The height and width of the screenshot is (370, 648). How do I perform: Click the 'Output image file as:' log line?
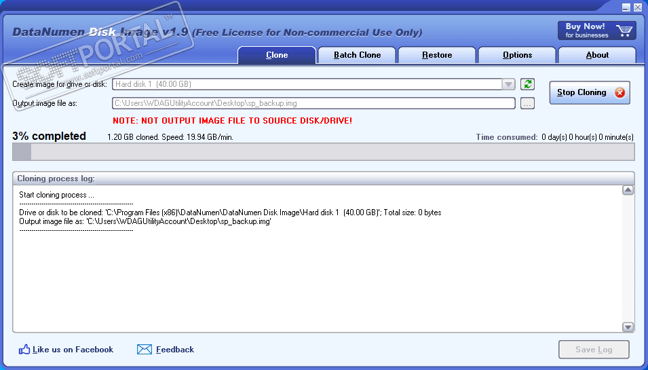tap(145, 221)
